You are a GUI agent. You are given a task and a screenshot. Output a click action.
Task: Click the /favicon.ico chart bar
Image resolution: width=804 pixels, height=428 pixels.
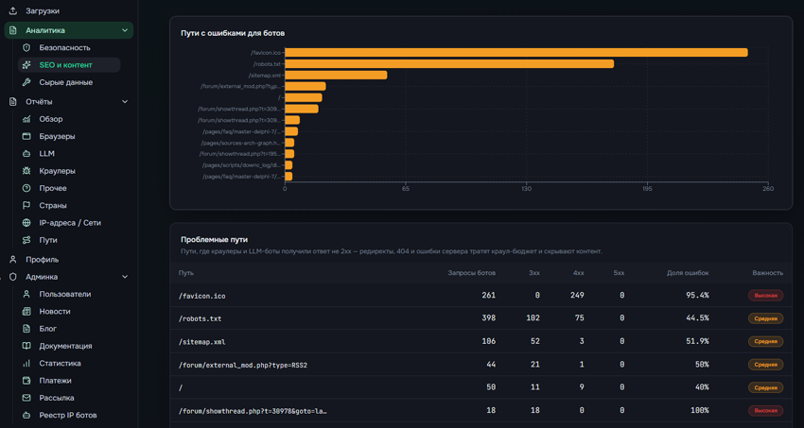pyautogui.click(x=516, y=53)
